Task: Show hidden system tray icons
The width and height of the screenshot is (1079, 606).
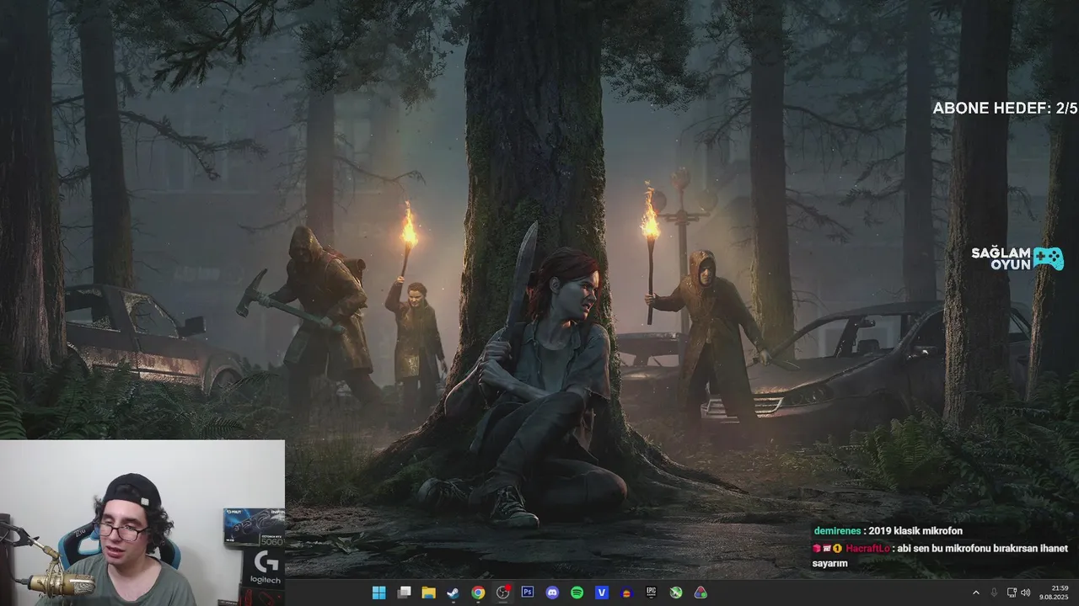Action: click(977, 593)
